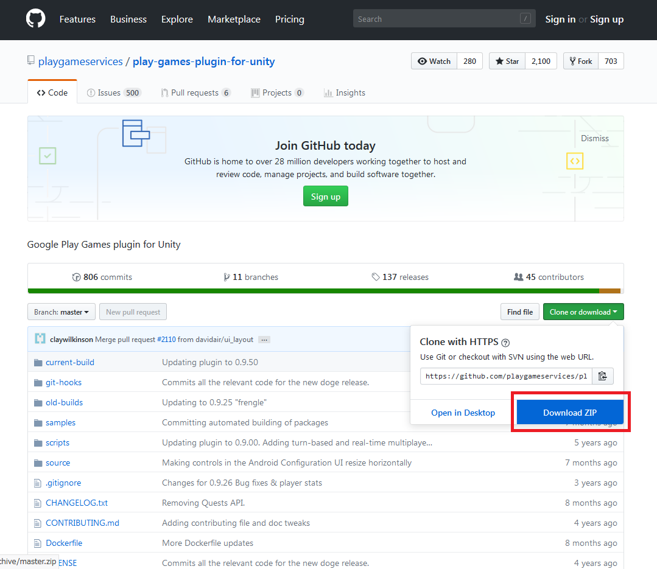Open the Issues tab

[x=113, y=93]
